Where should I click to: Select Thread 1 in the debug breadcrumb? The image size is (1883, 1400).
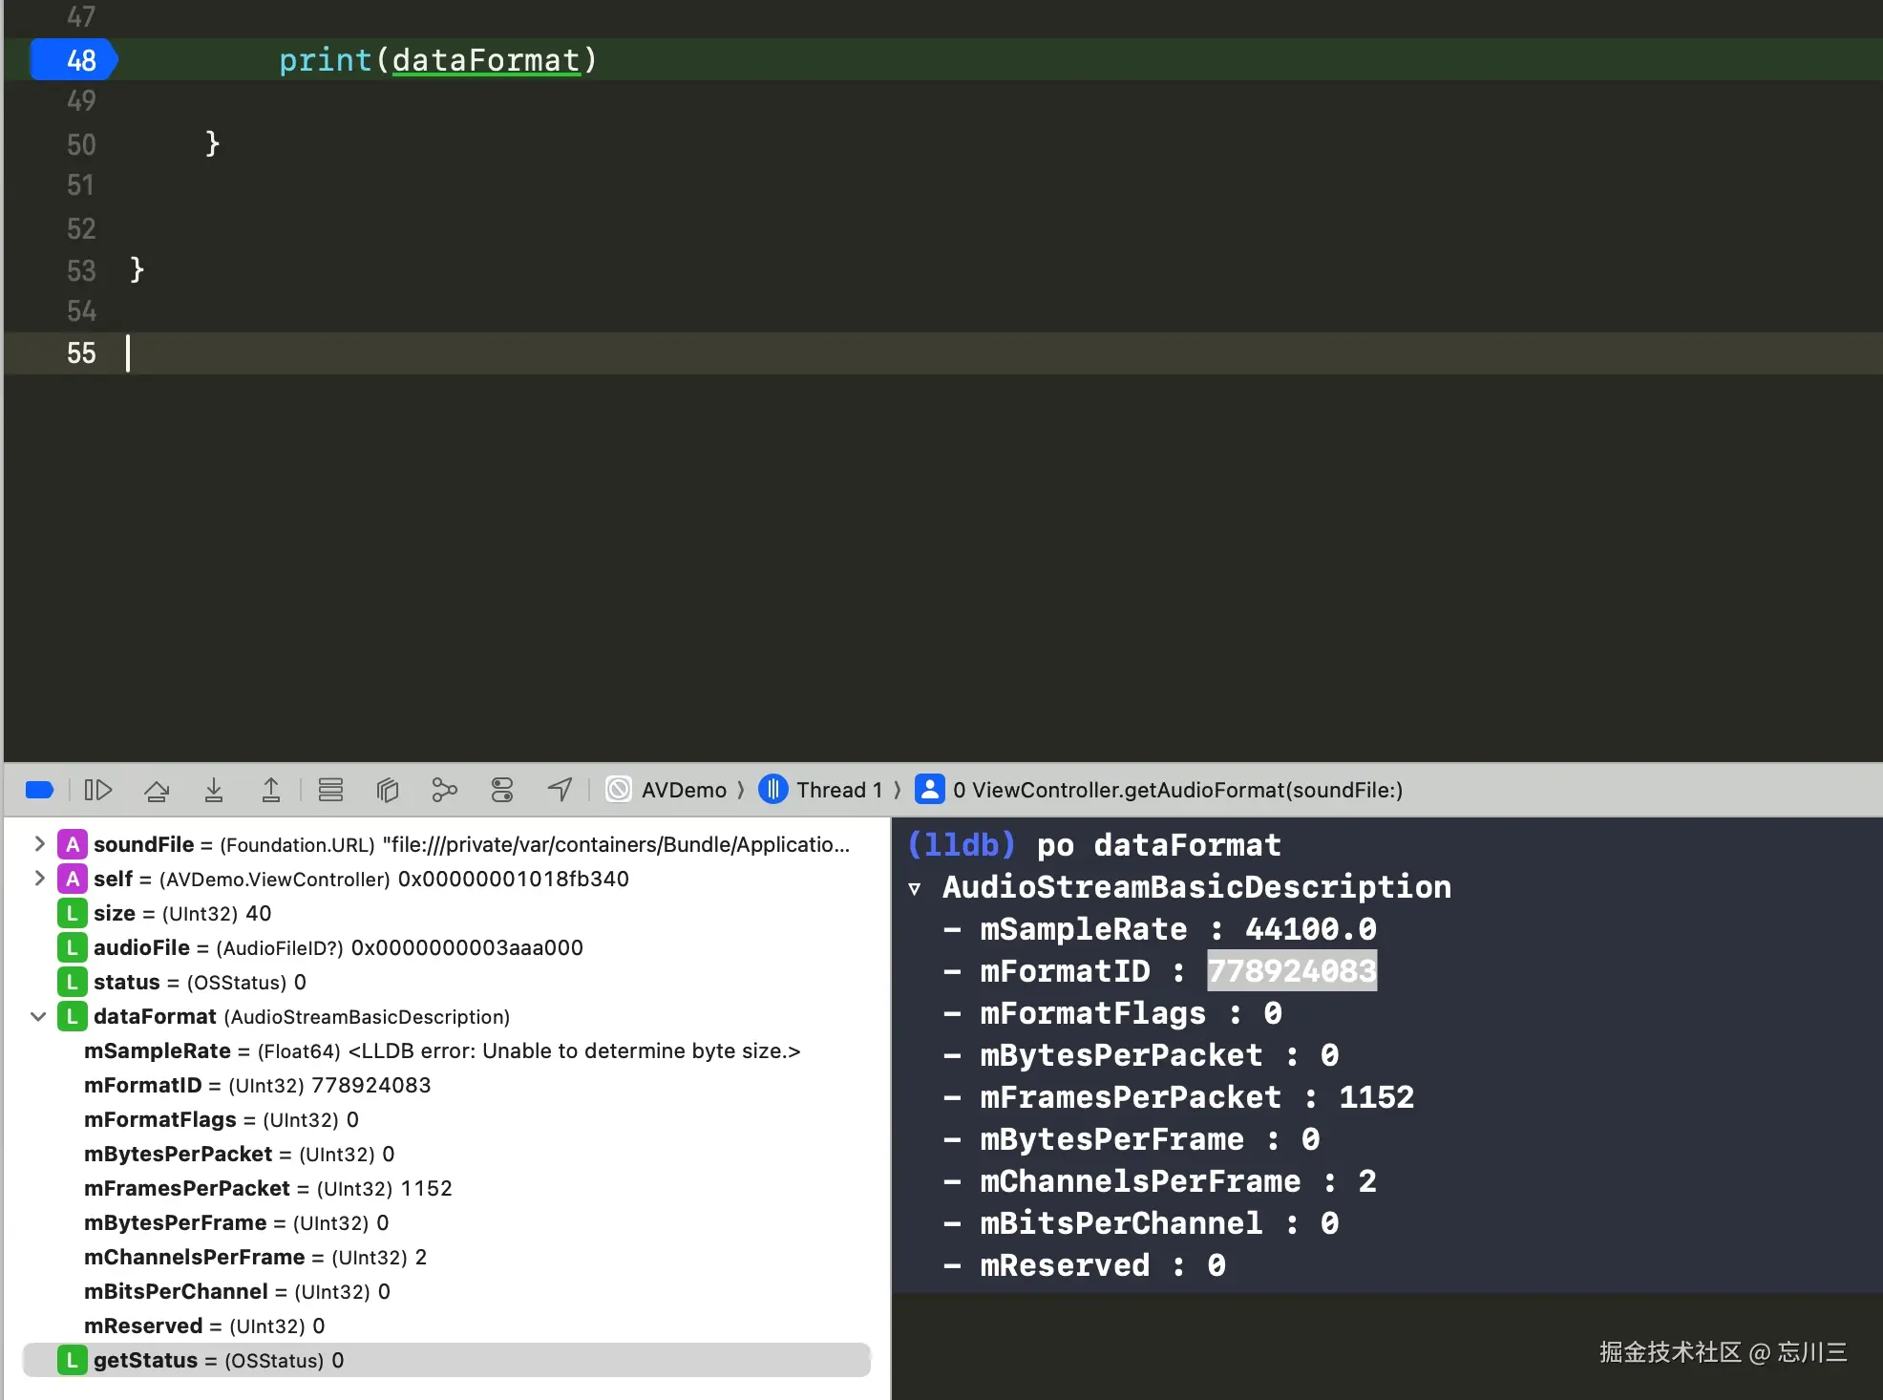838,790
